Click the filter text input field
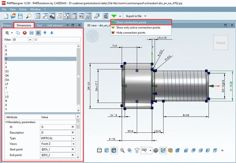The height and width of the screenshot is (163, 236). click(x=57, y=40)
